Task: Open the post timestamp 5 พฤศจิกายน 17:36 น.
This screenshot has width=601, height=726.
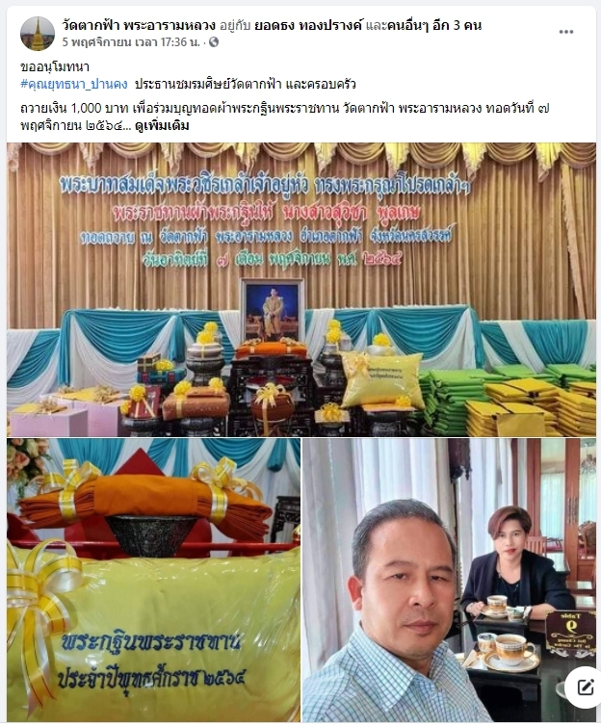Action: tap(131, 42)
